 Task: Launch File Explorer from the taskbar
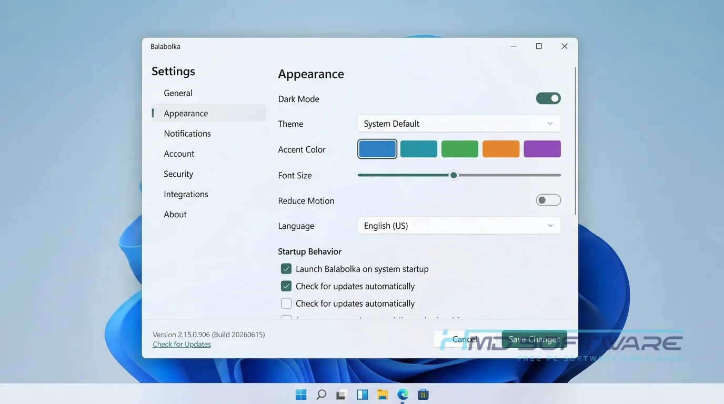[383, 395]
